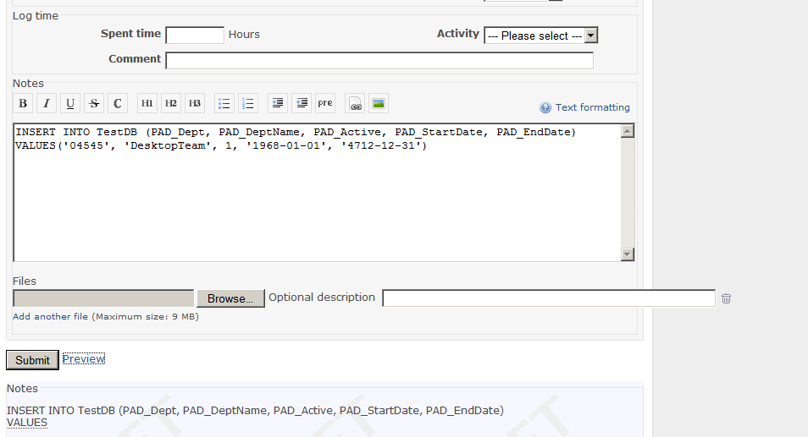
Task: Focus the Optional description field
Action: coord(549,298)
